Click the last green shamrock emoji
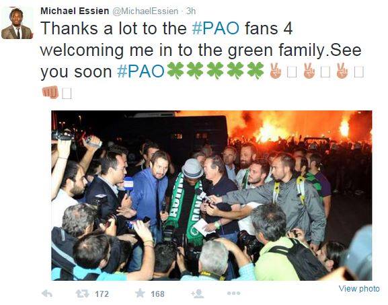Screen dimensions: 388x305 coord(256,71)
